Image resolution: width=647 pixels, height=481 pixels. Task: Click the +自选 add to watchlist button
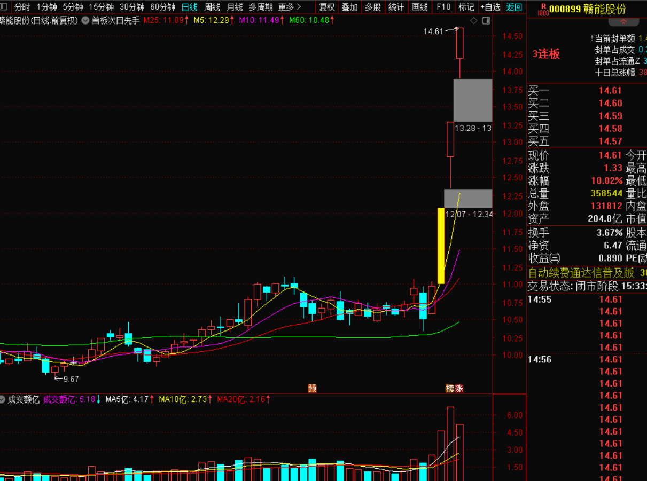tap(490, 7)
